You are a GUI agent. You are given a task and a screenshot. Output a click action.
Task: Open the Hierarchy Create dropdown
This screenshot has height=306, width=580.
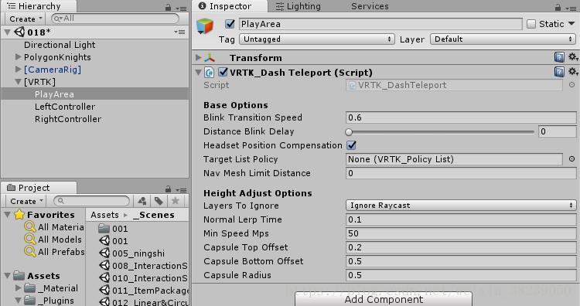click(x=26, y=19)
